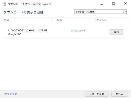Click the Google LLC publisher text

(15, 34)
